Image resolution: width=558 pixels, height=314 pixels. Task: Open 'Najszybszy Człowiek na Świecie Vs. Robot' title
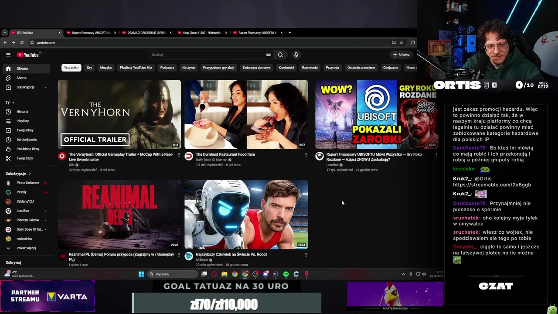[231, 254]
